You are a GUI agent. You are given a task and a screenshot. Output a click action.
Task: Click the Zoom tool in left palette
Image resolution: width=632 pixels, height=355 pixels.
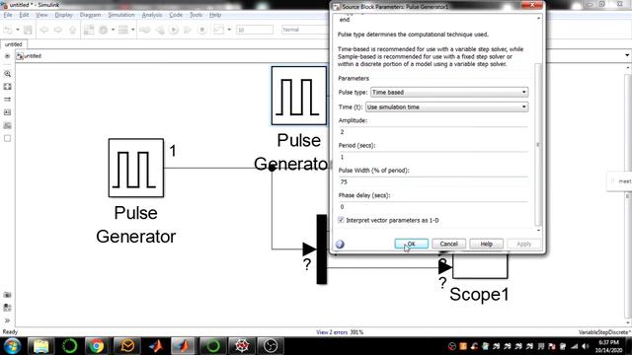click(x=7, y=74)
